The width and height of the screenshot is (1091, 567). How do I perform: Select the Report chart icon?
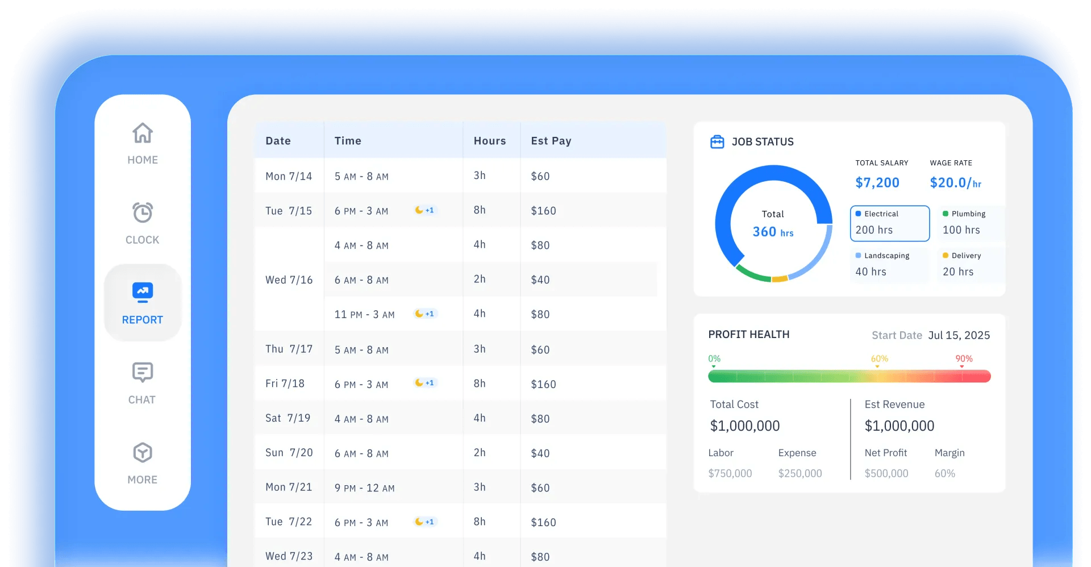point(143,292)
